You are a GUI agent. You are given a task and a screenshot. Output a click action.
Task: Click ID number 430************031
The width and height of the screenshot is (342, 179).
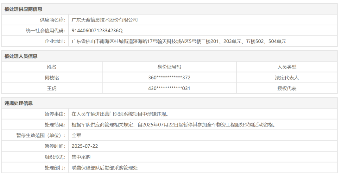169,89
